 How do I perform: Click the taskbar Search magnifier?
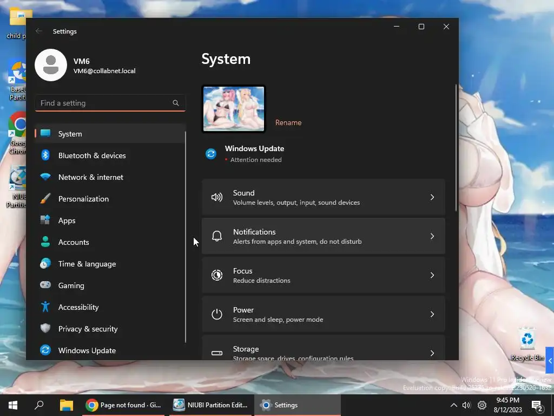(x=39, y=405)
